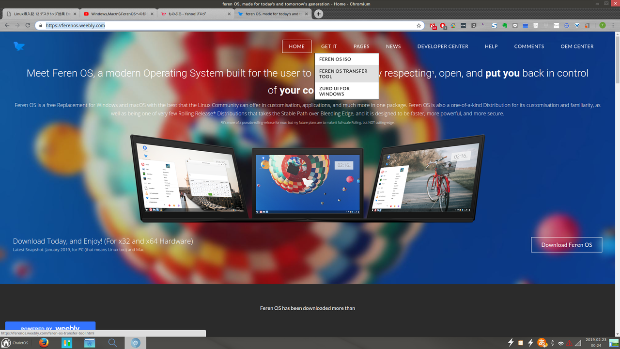Click the Download Feren OS button
Image resolution: width=620 pixels, height=349 pixels.
(567, 245)
